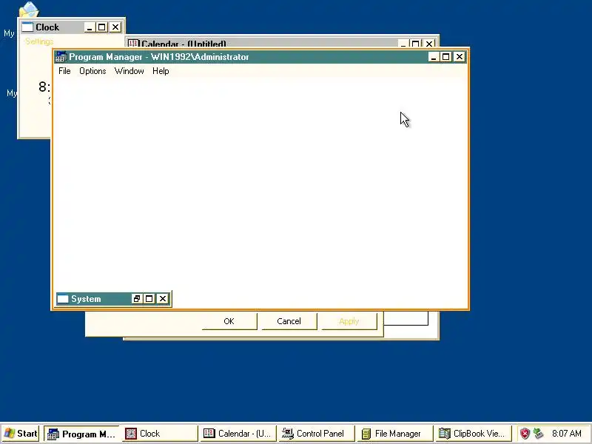592x444 pixels.
Task: Click the Calendar window title bar icon
Action: point(133,44)
